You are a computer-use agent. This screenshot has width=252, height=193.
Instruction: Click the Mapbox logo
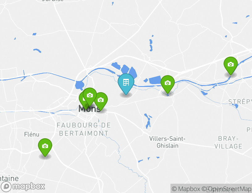(x=23, y=187)
